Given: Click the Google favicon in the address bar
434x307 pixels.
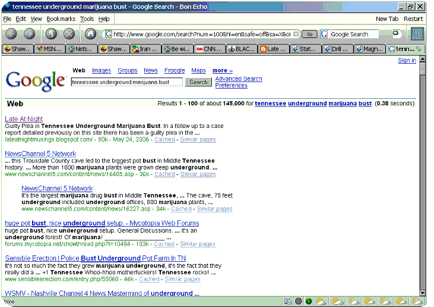Looking at the screenshot, I should point(109,34).
